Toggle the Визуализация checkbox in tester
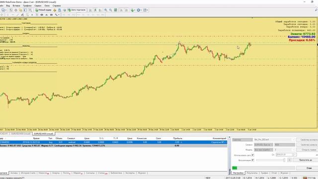318x179 pixels. tap(253, 160)
